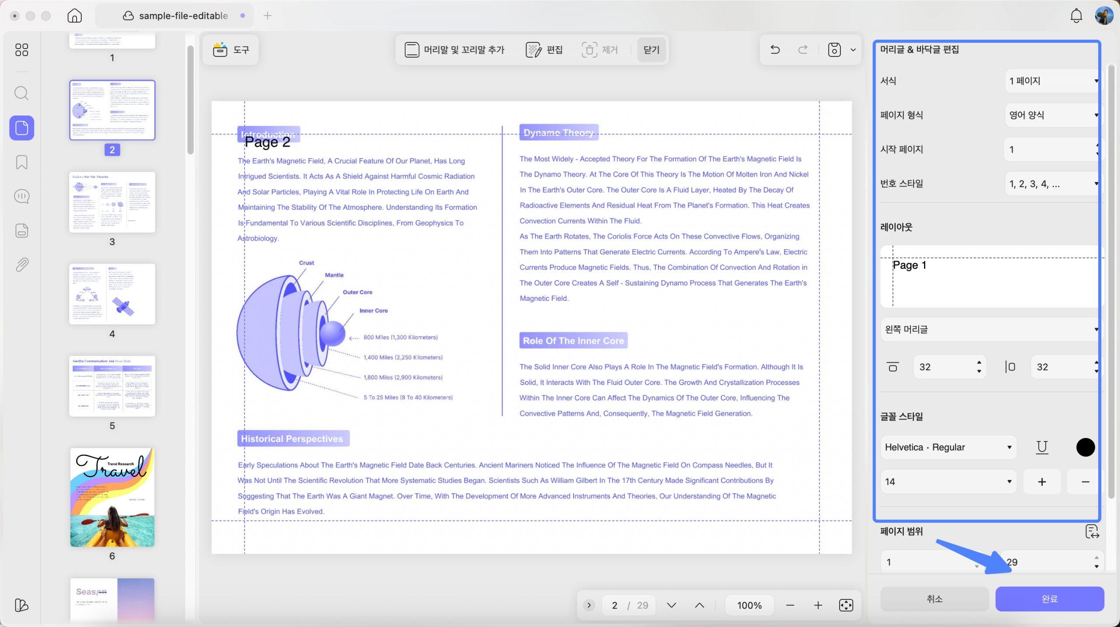Zoom in with plus in bottom bar
This screenshot has height=627, width=1120.
point(818,605)
